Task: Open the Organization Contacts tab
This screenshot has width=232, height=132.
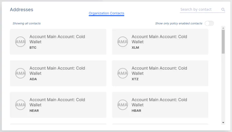Action: 107,13
